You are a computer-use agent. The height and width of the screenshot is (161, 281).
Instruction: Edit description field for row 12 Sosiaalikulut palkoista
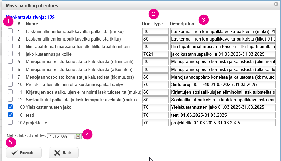pyautogui.click(x=223, y=100)
